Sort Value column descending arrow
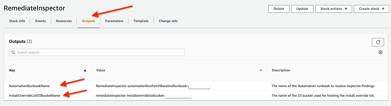The height and width of the screenshot is (106, 391). [261, 71]
